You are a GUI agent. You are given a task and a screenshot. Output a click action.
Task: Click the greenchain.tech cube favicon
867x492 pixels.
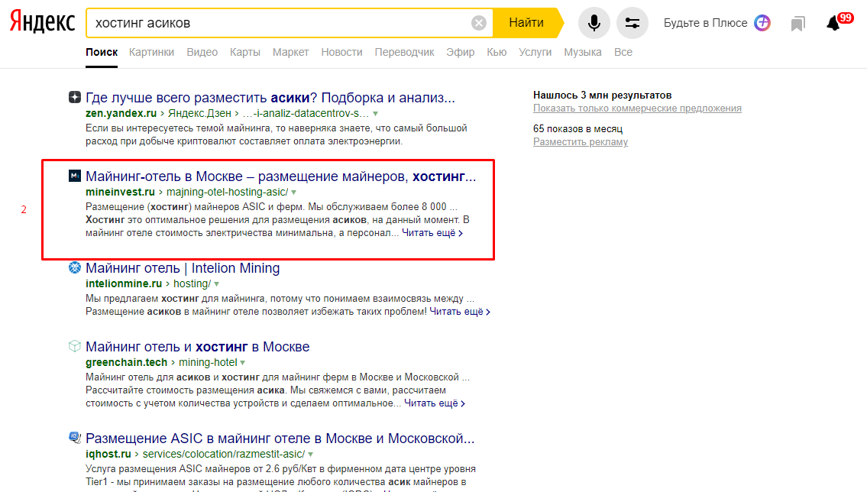(75, 346)
